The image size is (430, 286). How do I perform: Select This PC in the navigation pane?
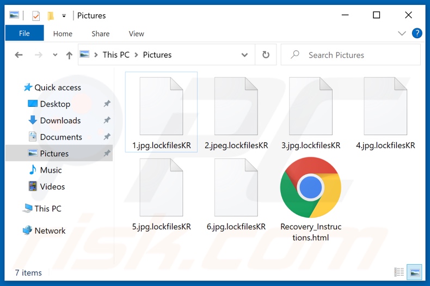click(x=42, y=209)
